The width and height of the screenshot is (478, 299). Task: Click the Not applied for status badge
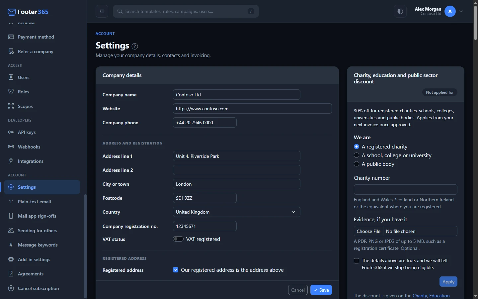pos(439,92)
